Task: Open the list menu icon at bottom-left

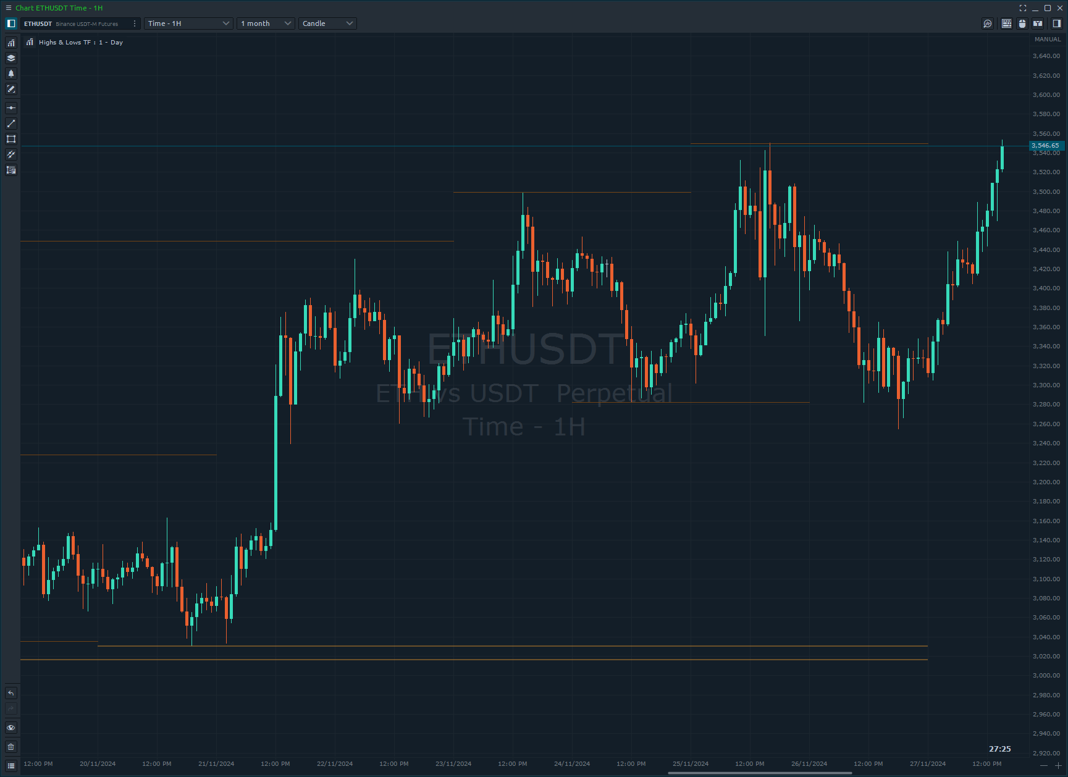Action: [x=11, y=766]
